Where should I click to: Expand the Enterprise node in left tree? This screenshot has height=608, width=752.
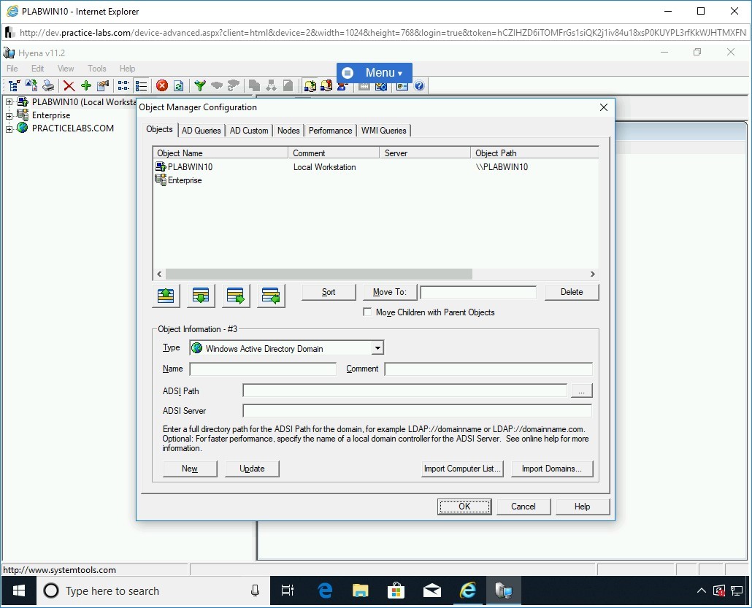(9, 115)
